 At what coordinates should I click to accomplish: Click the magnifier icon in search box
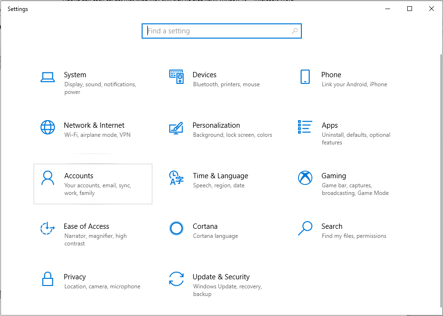point(295,31)
